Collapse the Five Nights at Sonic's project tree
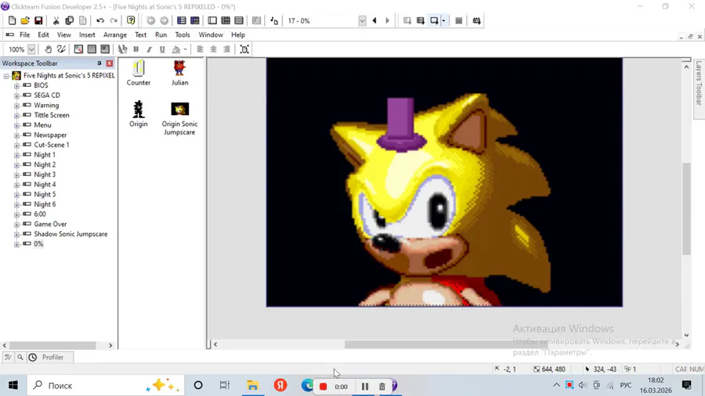 6,76
